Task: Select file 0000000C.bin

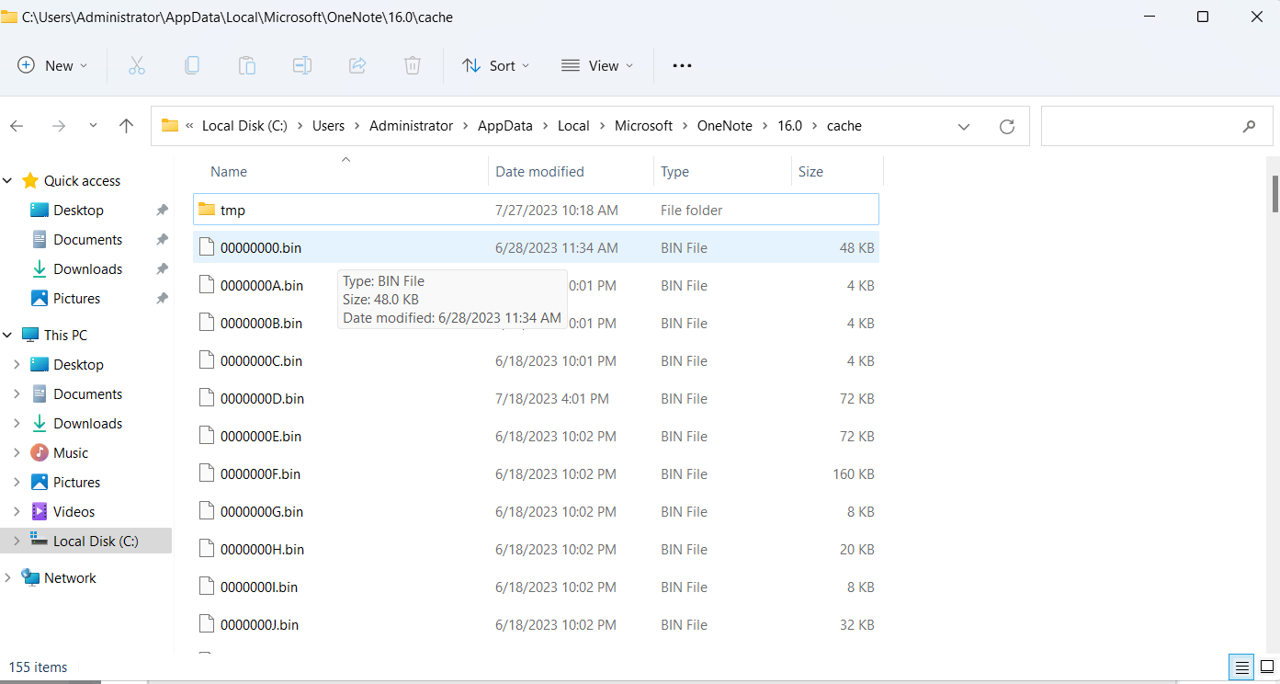Action: pos(536,360)
